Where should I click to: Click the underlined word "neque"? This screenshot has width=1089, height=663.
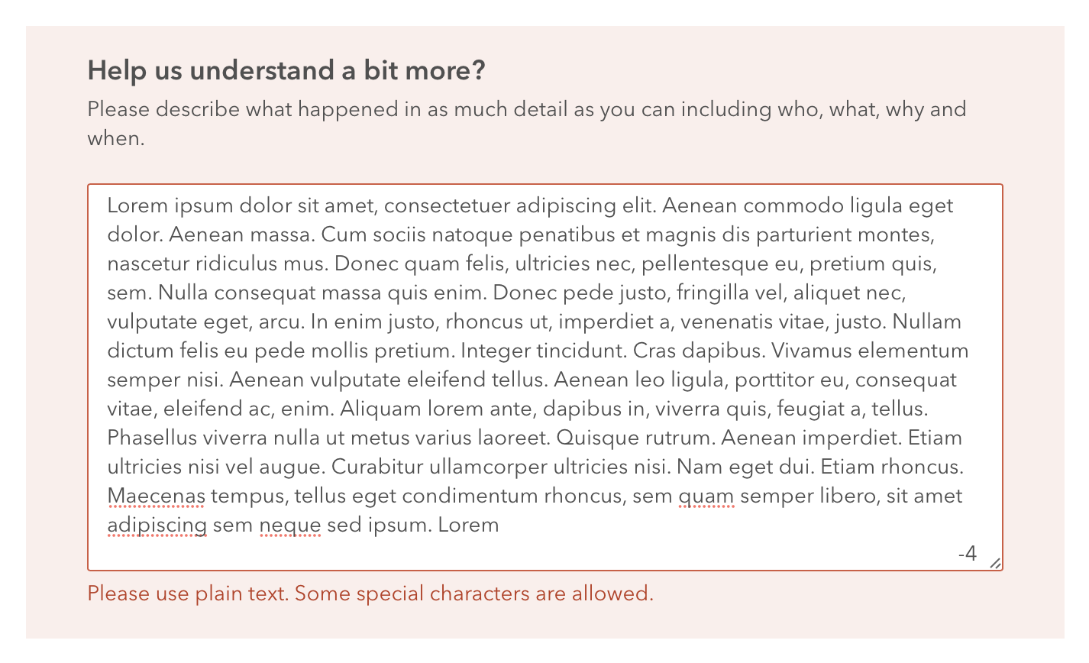point(290,526)
